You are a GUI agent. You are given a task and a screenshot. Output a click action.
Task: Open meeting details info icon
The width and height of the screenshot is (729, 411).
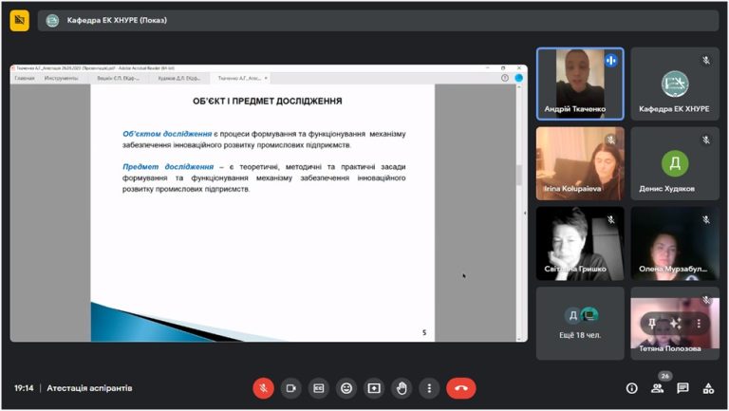click(x=631, y=388)
